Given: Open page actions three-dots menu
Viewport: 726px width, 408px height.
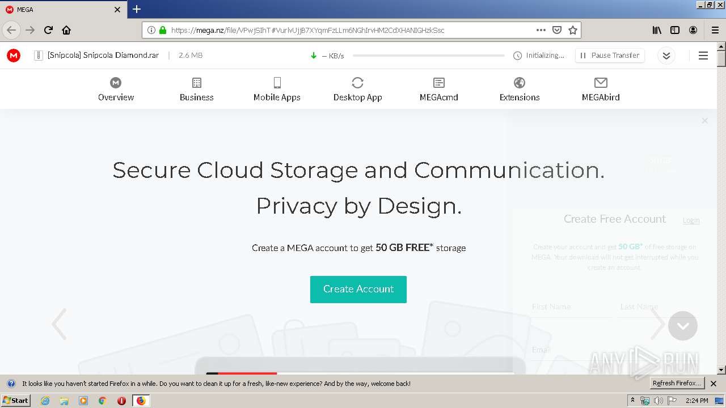Looking at the screenshot, I should click(541, 30).
